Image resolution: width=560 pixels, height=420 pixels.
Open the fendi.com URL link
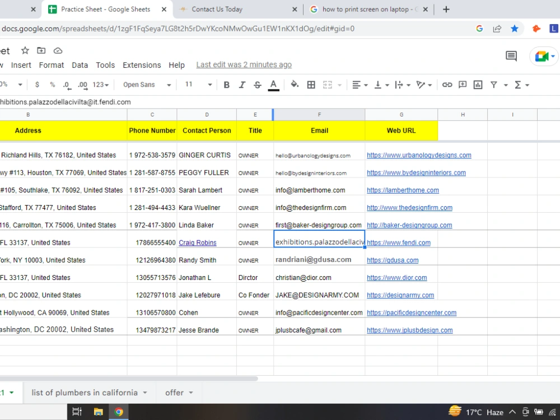pos(399,242)
